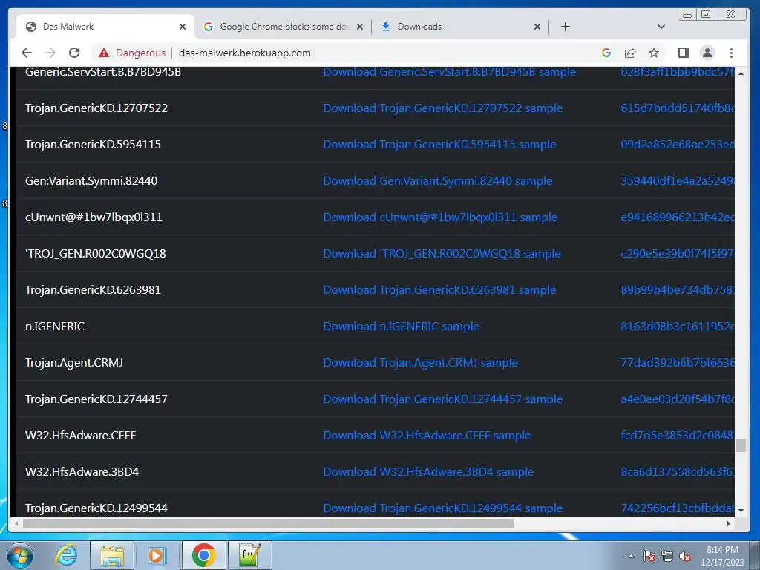The image size is (760, 570).
Task: Download cUnwnt@#1bw7lbqx0l311 sample
Action: pyautogui.click(x=440, y=217)
